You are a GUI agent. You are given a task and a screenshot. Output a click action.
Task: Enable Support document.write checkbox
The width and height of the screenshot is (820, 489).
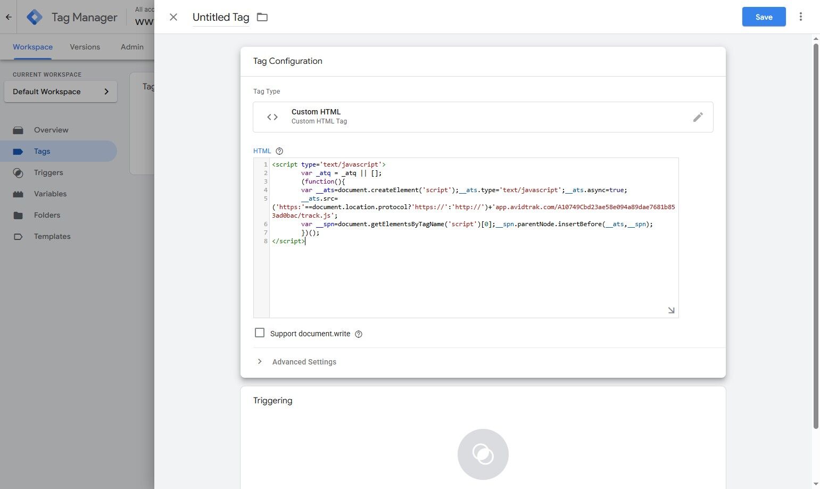[x=260, y=333]
